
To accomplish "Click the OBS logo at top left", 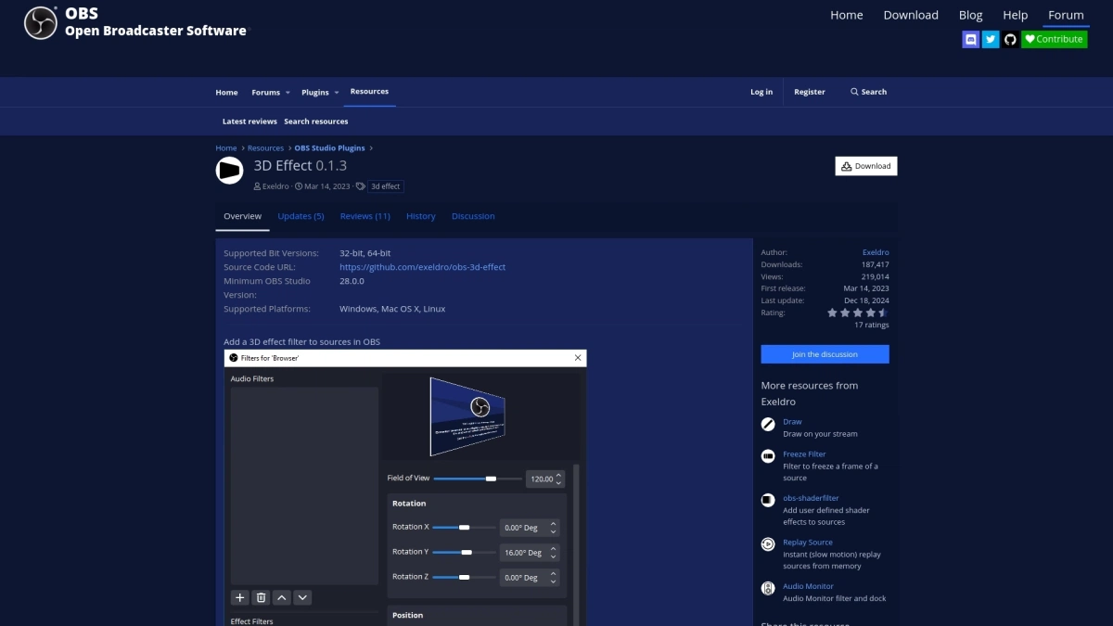I will point(41,22).
